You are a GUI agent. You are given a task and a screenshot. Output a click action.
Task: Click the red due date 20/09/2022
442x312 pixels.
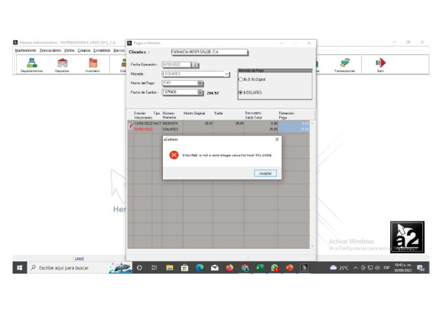point(143,129)
